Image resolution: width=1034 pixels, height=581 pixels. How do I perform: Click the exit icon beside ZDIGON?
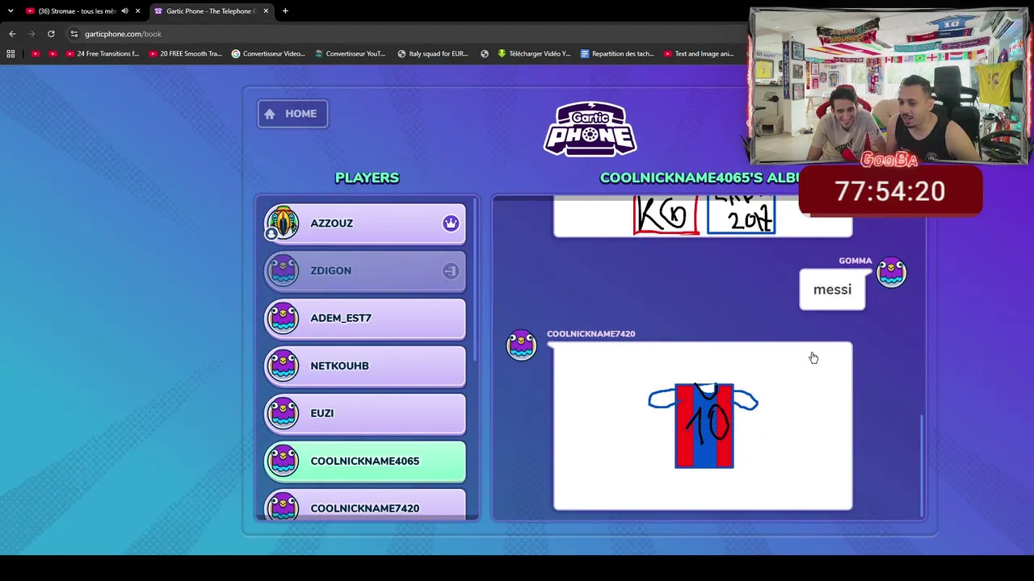451,271
